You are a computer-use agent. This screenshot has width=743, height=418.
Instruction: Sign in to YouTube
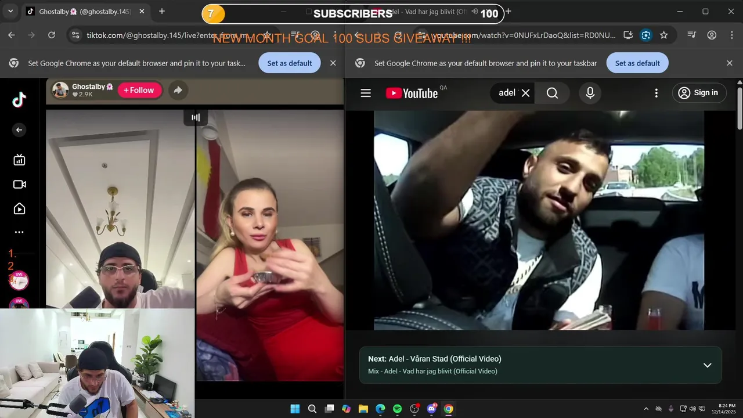tap(699, 93)
